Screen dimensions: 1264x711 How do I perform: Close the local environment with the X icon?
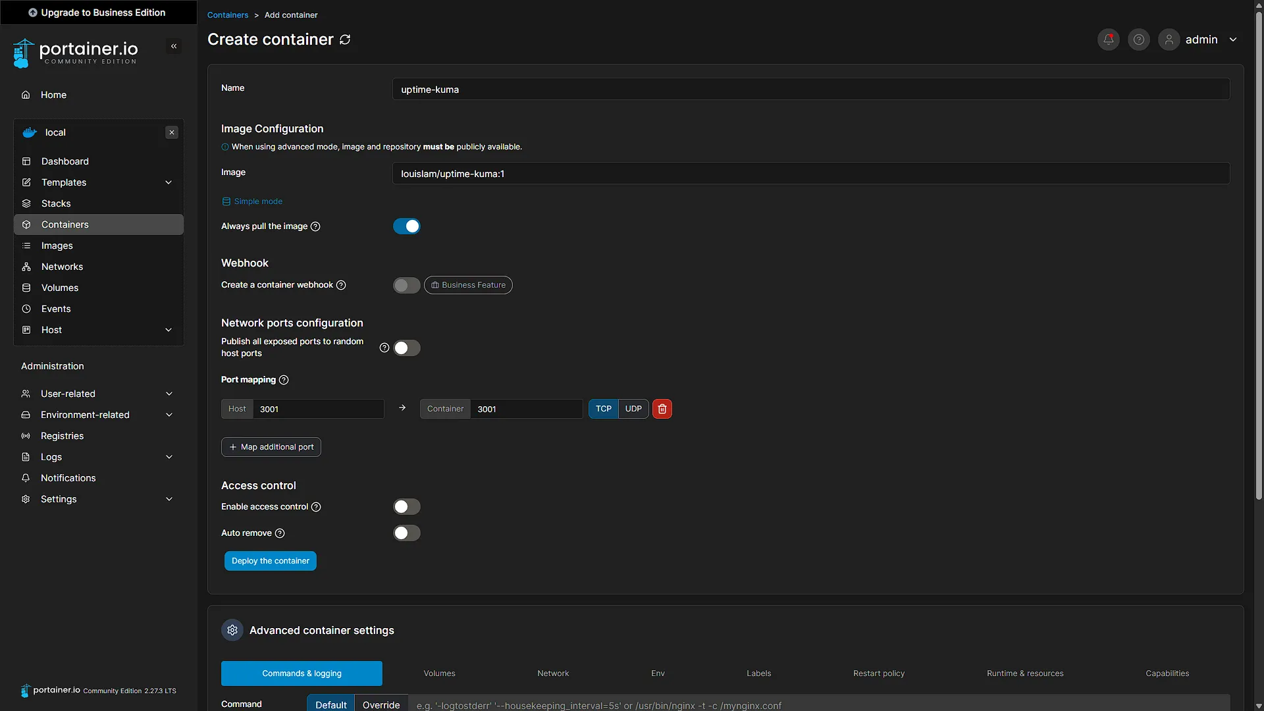tap(172, 132)
